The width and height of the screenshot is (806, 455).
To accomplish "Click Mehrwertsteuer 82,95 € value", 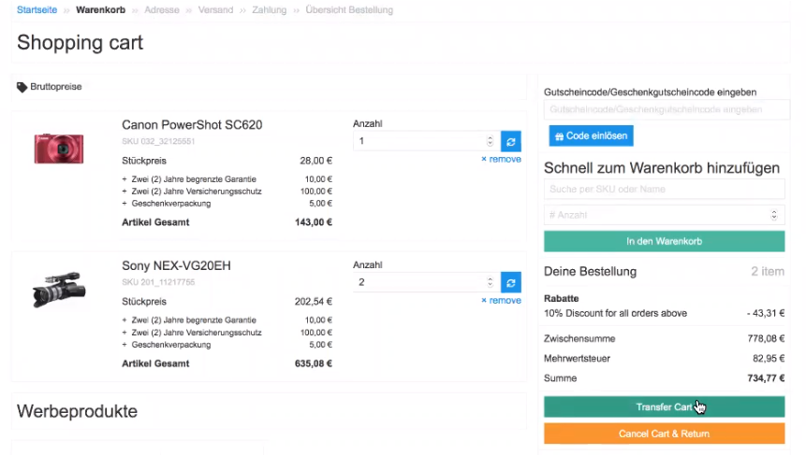I will [x=769, y=359].
